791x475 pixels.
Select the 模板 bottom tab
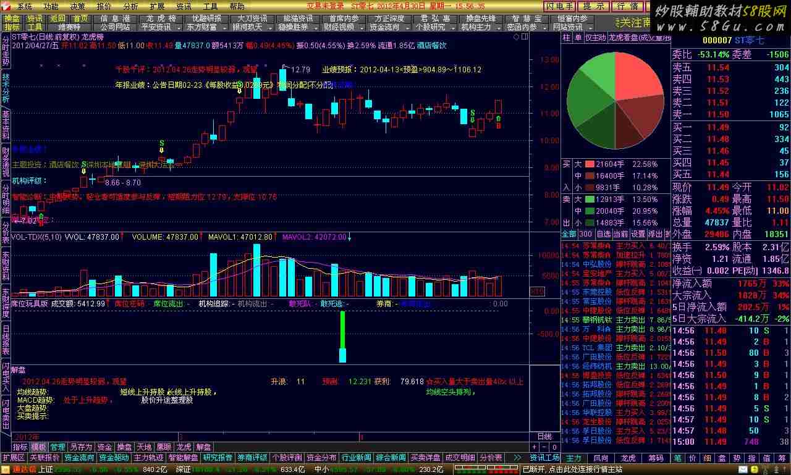(39, 447)
